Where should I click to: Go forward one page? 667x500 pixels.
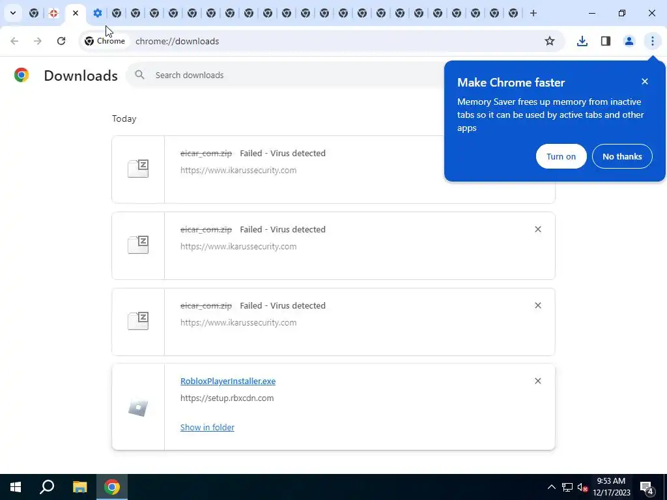click(38, 41)
